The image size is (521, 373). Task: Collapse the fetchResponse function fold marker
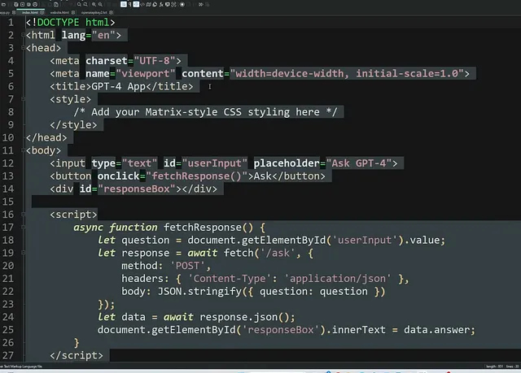pyautogui.click(x=24, y=227)
